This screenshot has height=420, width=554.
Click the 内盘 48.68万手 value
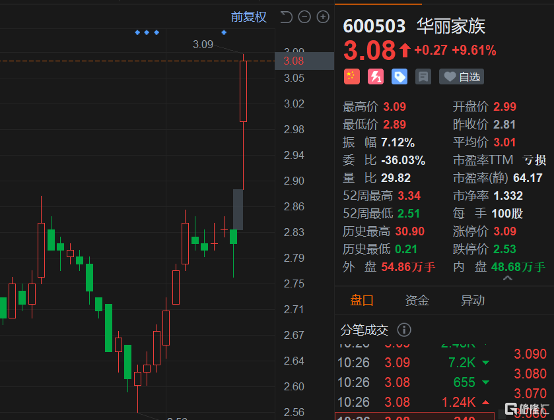tap(518, 267)
